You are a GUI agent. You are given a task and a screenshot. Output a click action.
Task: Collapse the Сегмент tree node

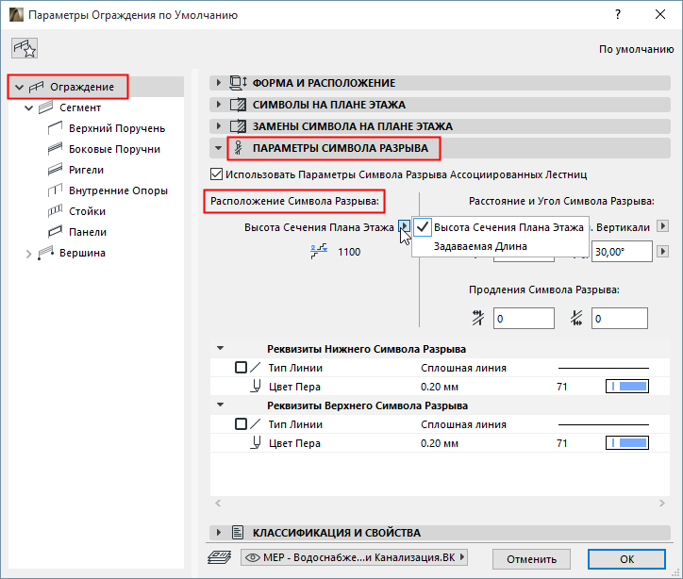pyautogui.click(x=28, y=108)
